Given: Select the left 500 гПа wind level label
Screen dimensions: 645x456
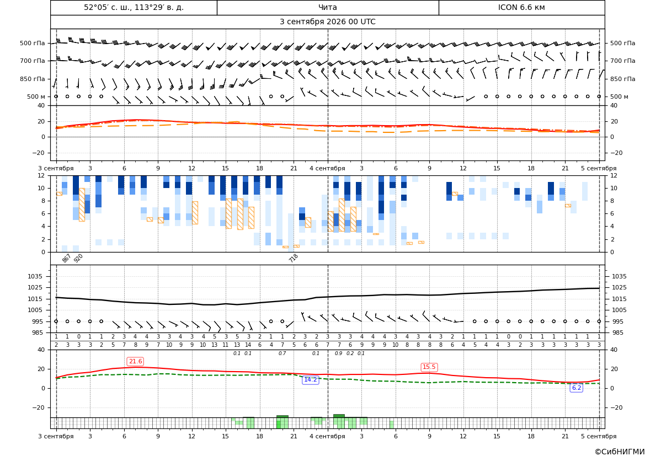Looking at the screenshot, I should [33, 43].
